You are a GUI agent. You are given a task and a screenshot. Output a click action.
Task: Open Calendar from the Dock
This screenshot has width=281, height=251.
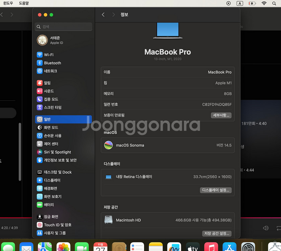[x=100, y=247]
